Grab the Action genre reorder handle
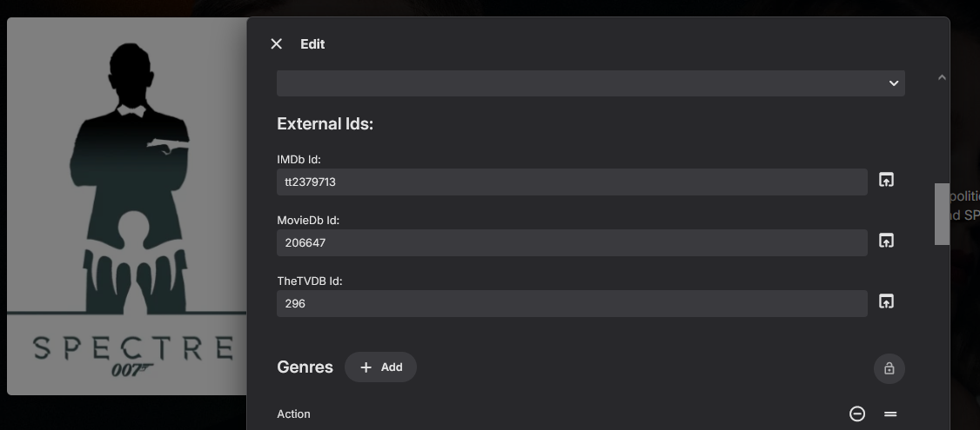The image size is (980, 430). click(x=890, y=414)
